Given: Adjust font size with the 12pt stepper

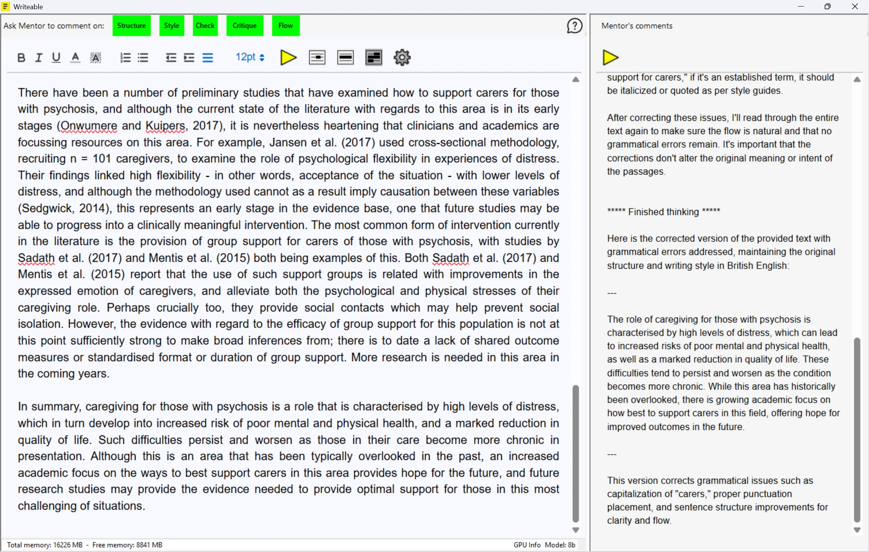Looking at the screenshot, I should (250, 57).
